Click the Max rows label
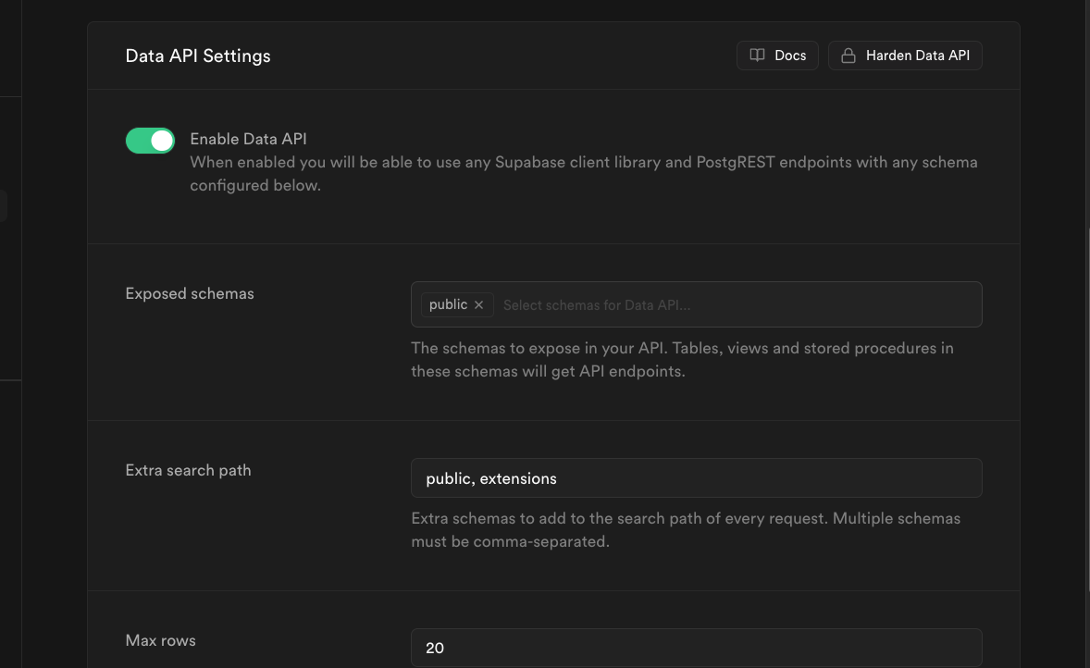Image resolution: width=1090 pixels, height=668 pixels. (x=160, y=640)
